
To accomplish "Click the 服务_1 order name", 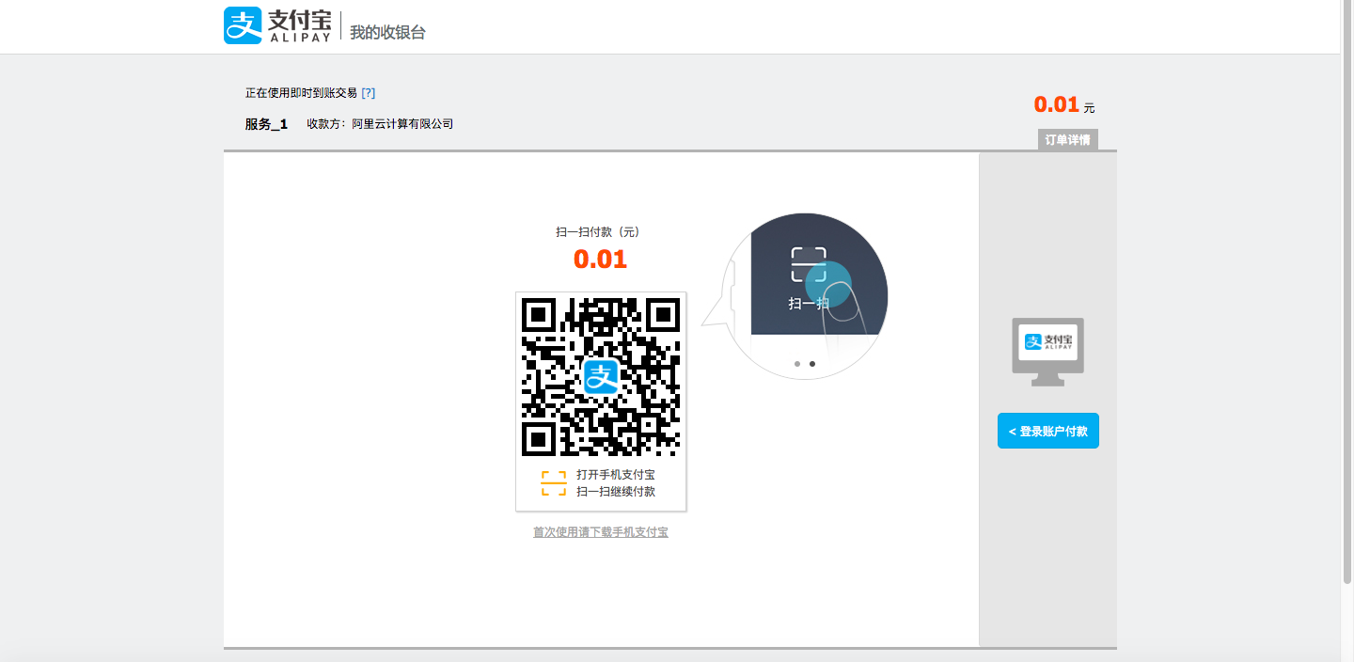I will (x=266, y=124).
